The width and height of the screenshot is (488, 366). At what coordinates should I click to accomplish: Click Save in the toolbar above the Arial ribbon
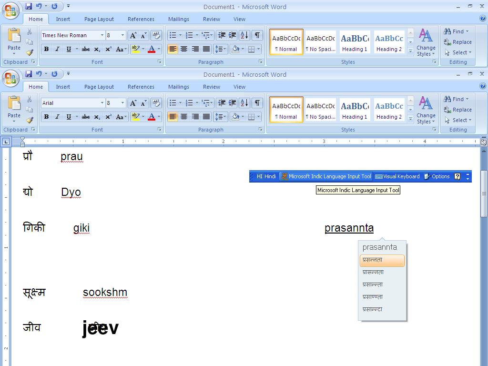coord(29,74)
